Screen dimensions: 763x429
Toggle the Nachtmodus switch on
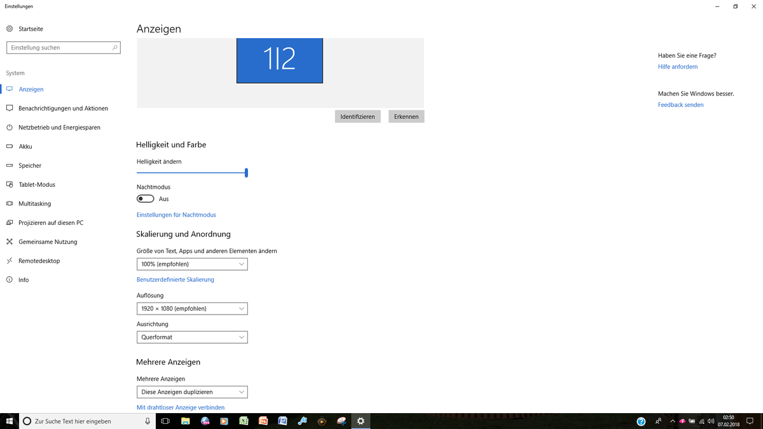tap(145, 199)
